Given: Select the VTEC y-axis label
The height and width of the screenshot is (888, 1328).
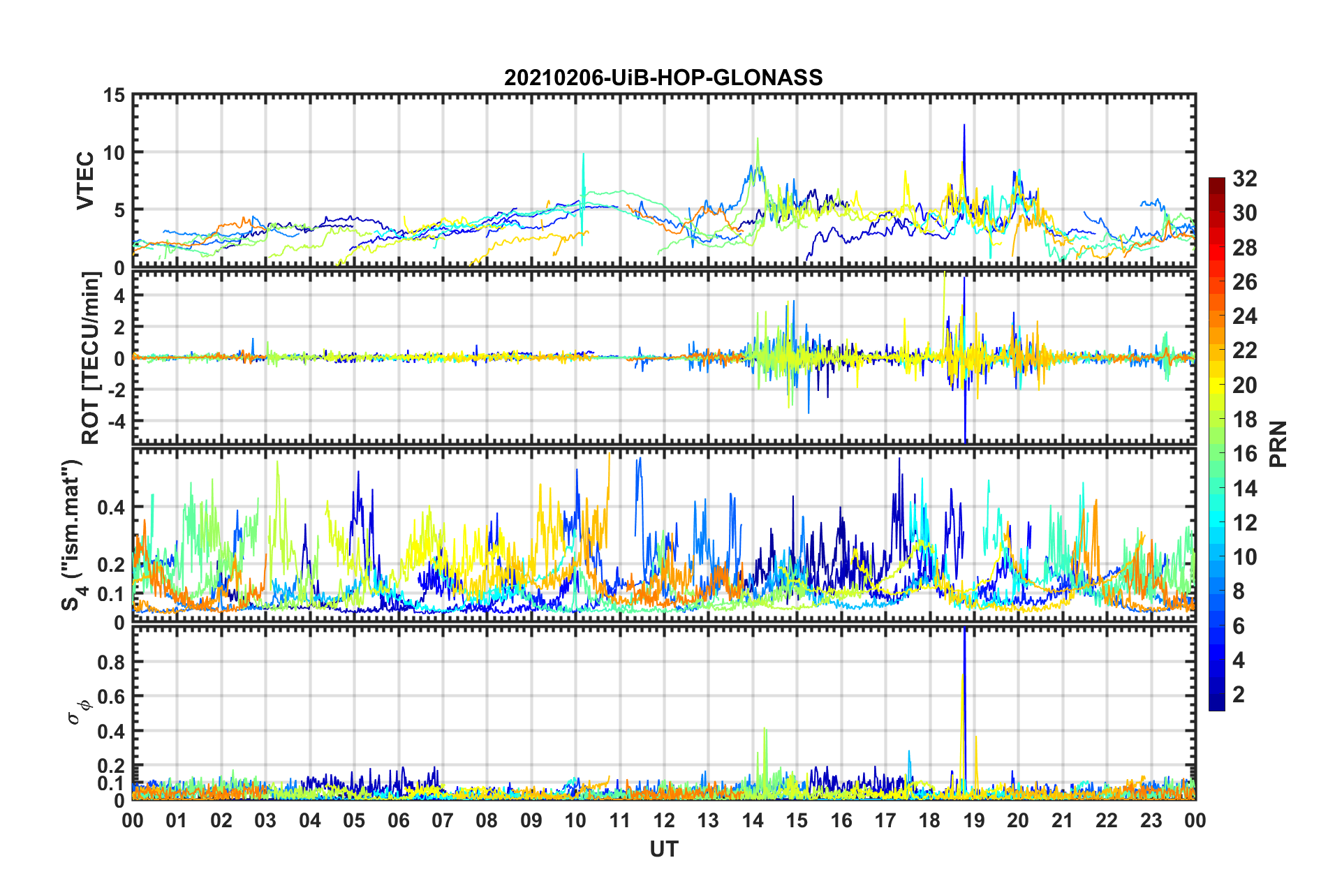Looking at the screenshot, I should (85, 180).
